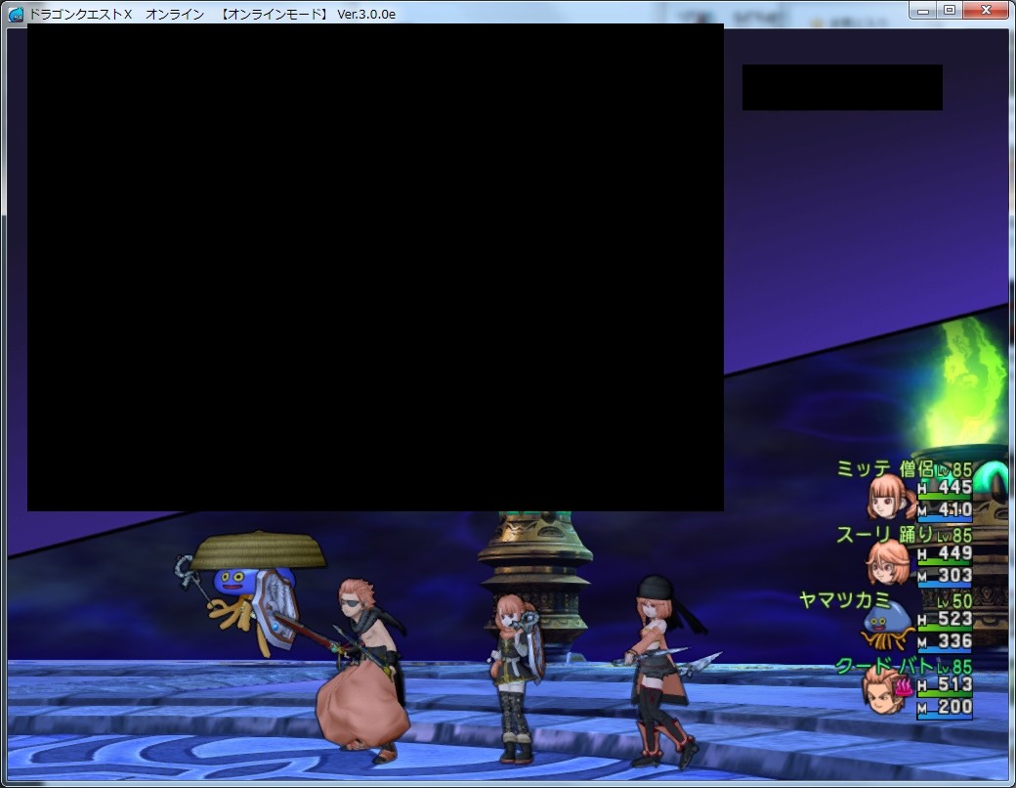
Task: Click ヤマツカミ's blue MP bar
Action: coord(945,650)
